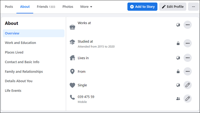Screen dimensions: 200x113
Task: Open the friends privacy icon for the mobile number
Action: pyautogui.click(x=178, y=99)
